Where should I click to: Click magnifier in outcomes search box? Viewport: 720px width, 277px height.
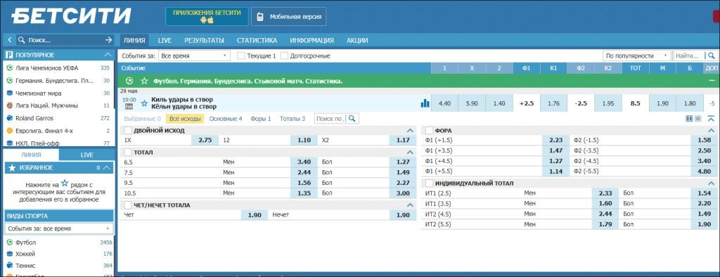[352, 119]
